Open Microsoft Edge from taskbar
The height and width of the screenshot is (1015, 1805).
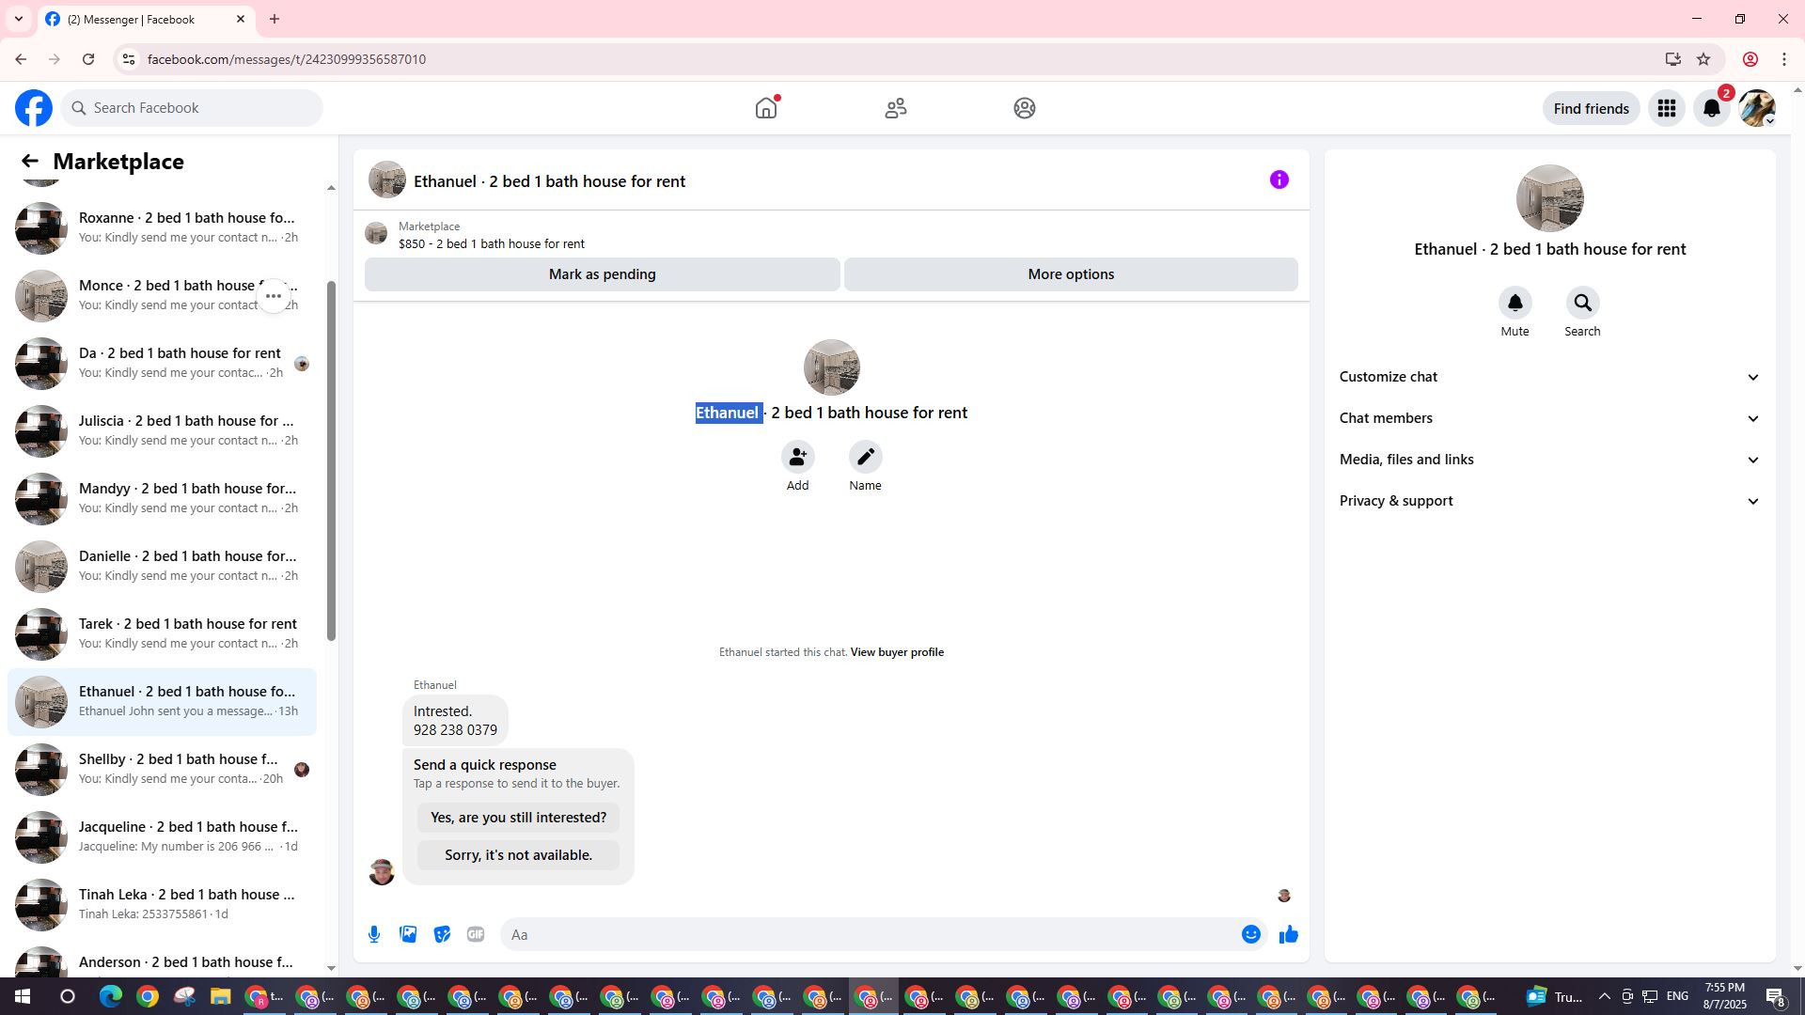pyautogui.click(x=111, y=996)
